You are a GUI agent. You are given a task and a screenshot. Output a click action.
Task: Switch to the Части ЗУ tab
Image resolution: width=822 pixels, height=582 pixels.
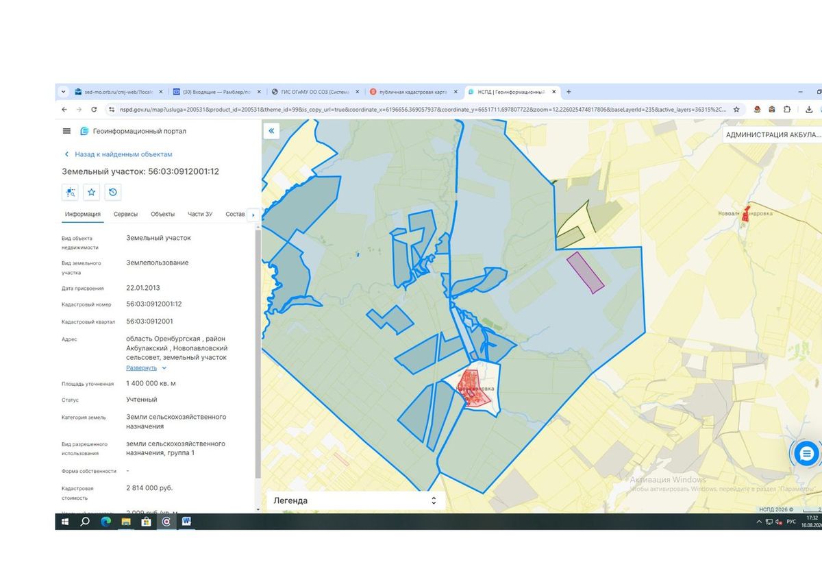pos(200,214)
